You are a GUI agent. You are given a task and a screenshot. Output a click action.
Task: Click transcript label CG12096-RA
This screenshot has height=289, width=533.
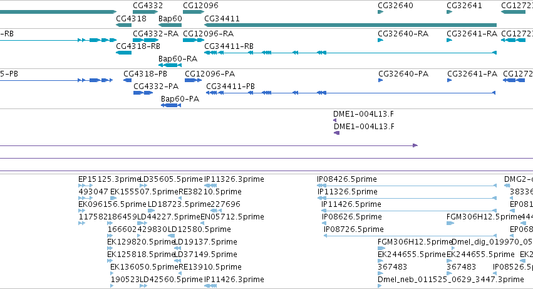[x=208, y=34]
